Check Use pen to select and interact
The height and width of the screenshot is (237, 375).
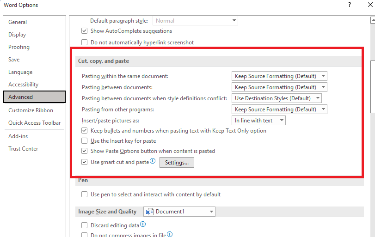point(85,194)
